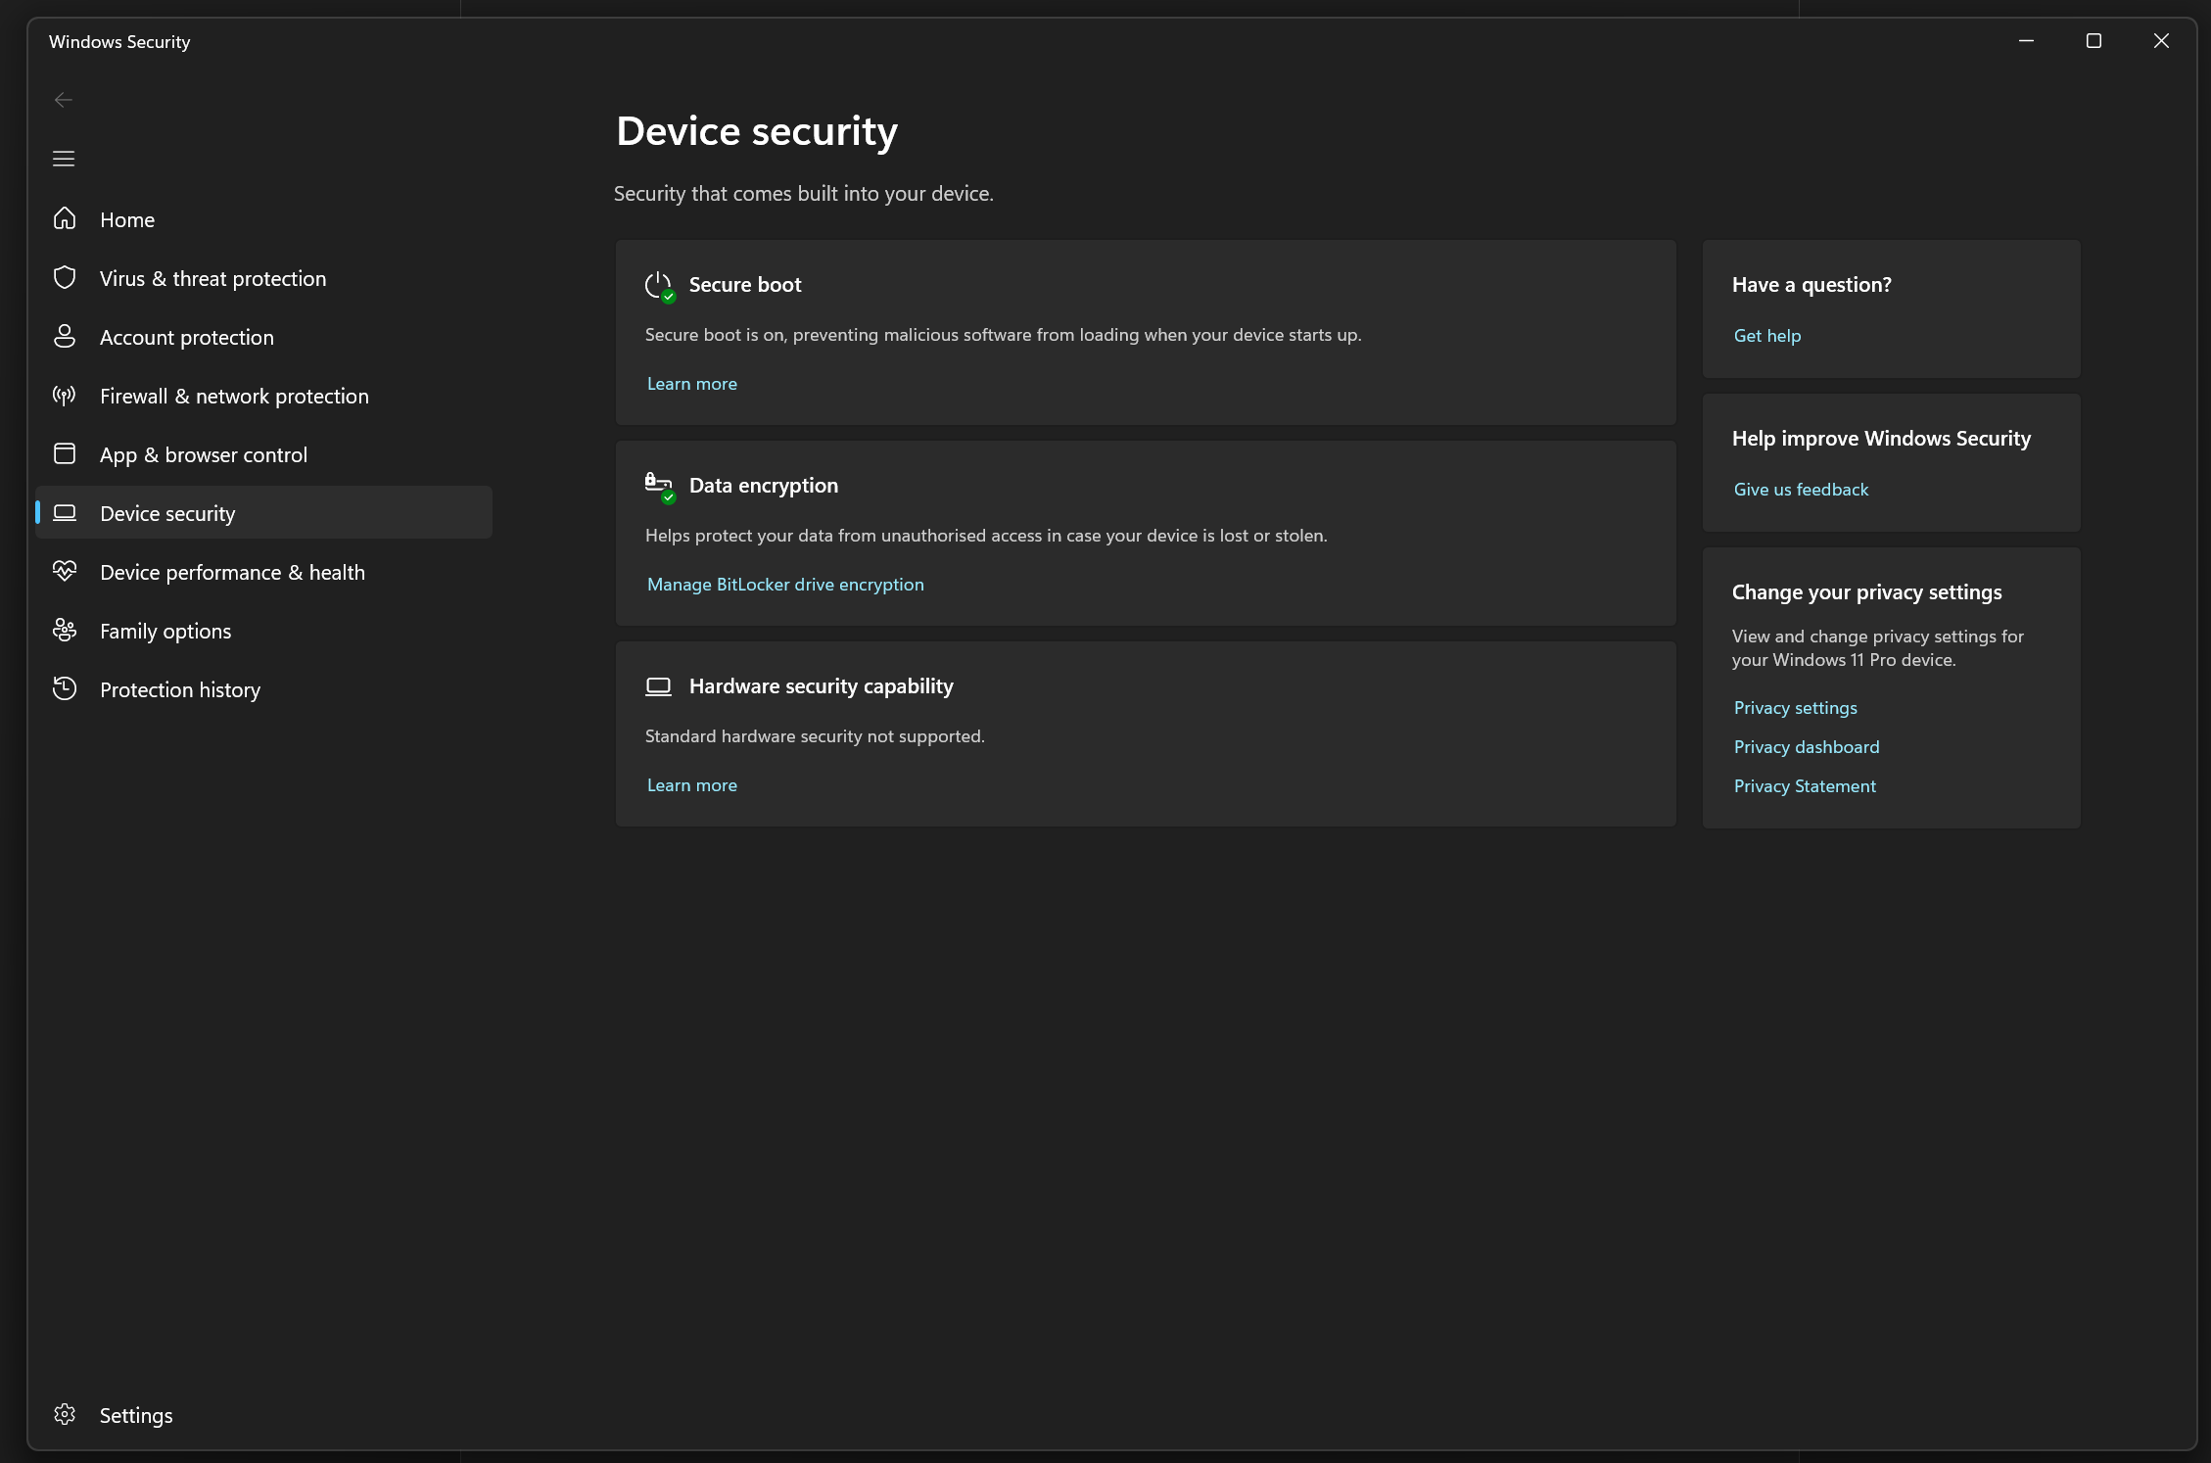Click the Secure boot power icon

tap(659, 286)
